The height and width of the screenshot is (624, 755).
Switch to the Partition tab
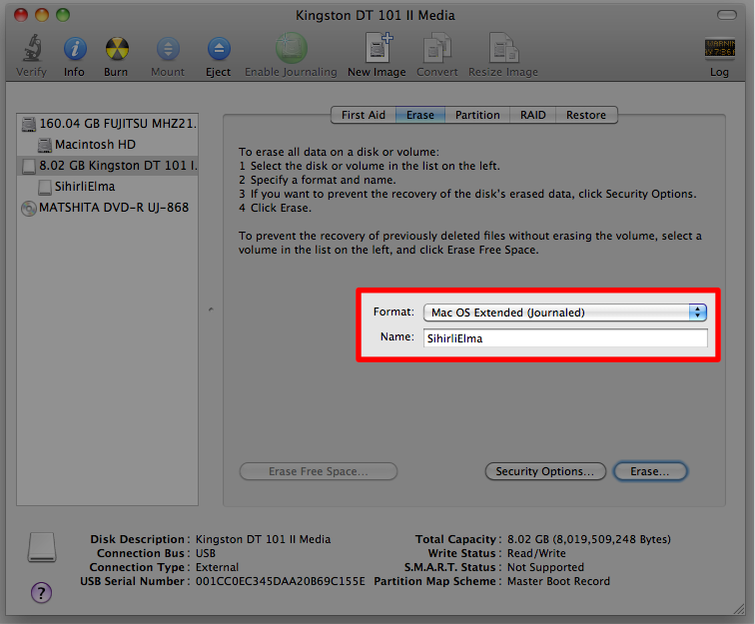tap(477, 115)
